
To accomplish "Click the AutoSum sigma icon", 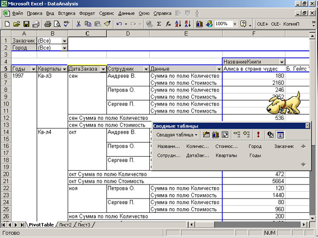I will [x=158, y=24].
